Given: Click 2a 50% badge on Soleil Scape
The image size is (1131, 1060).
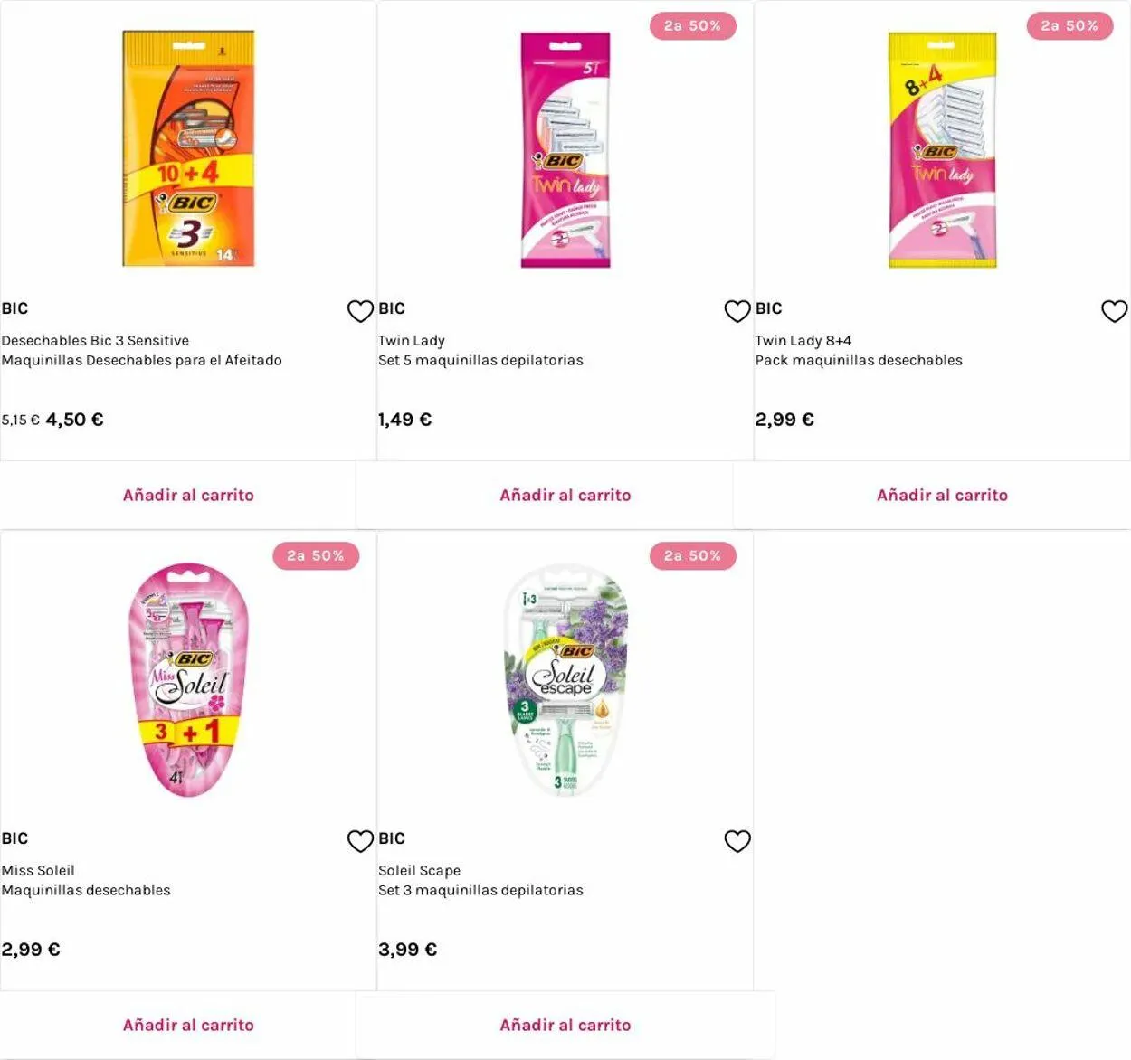Looking at the screenshot, I should point(692,556).
